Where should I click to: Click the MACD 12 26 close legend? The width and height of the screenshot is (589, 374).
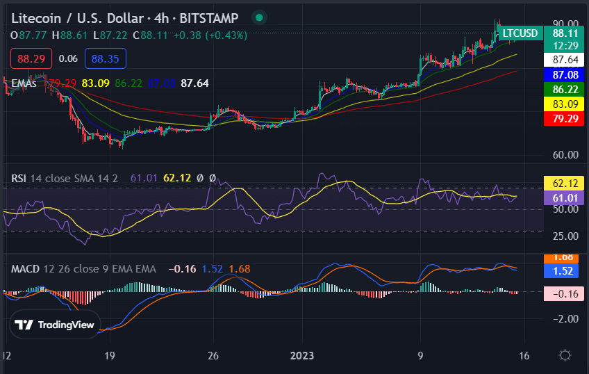pyautogui.click(x=83, y=269)
